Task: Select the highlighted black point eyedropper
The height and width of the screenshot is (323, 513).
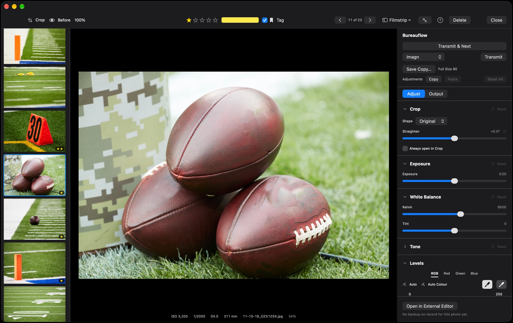Action: [487, 284]
